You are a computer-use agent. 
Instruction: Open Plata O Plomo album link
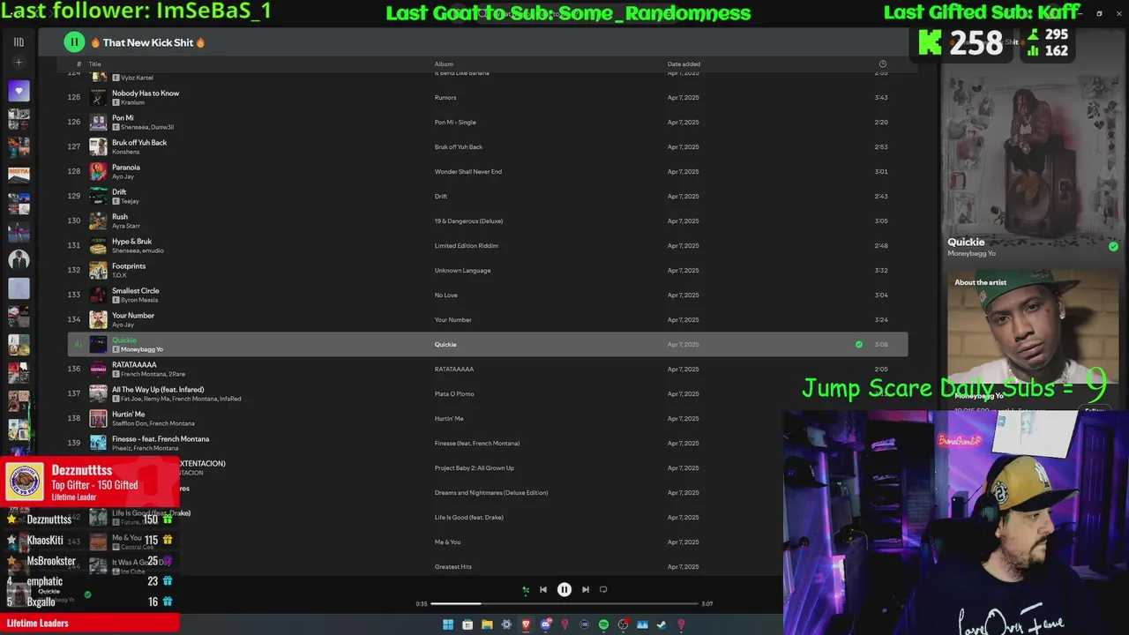[454, 394]
